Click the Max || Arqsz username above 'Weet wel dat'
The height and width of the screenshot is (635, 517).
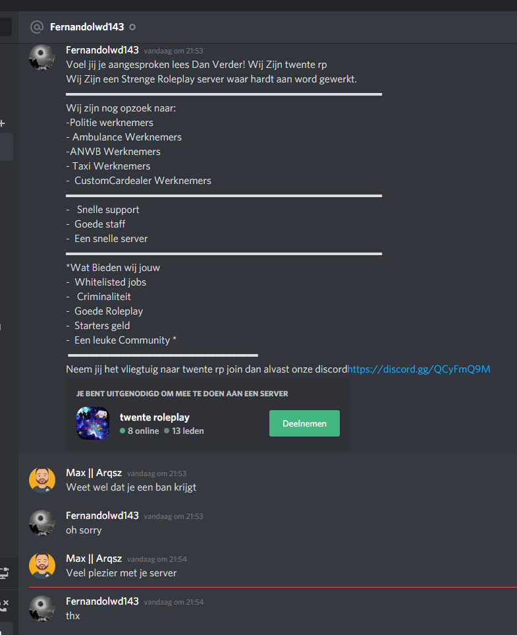[x=94, y=473]
